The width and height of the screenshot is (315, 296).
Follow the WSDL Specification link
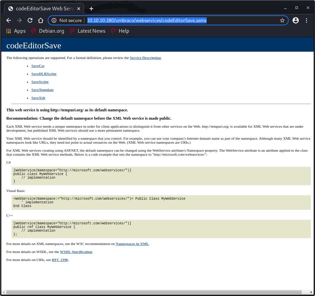point(76,252)
